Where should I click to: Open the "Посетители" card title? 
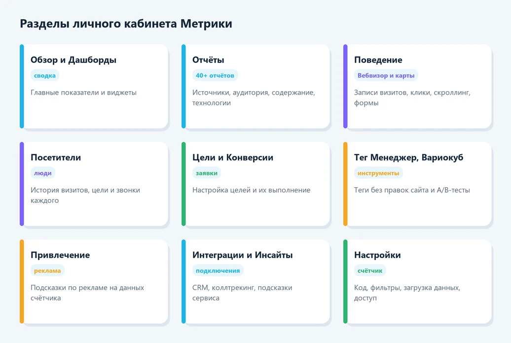pyautogui.click(x=56, y=157)
